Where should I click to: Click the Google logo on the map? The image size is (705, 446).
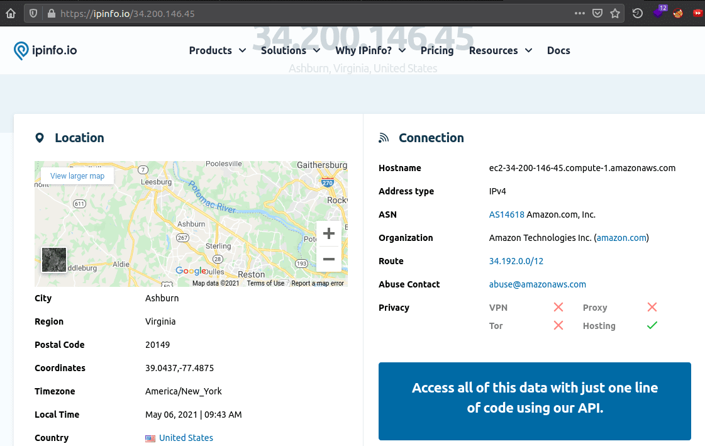click(x=191, y=270)
